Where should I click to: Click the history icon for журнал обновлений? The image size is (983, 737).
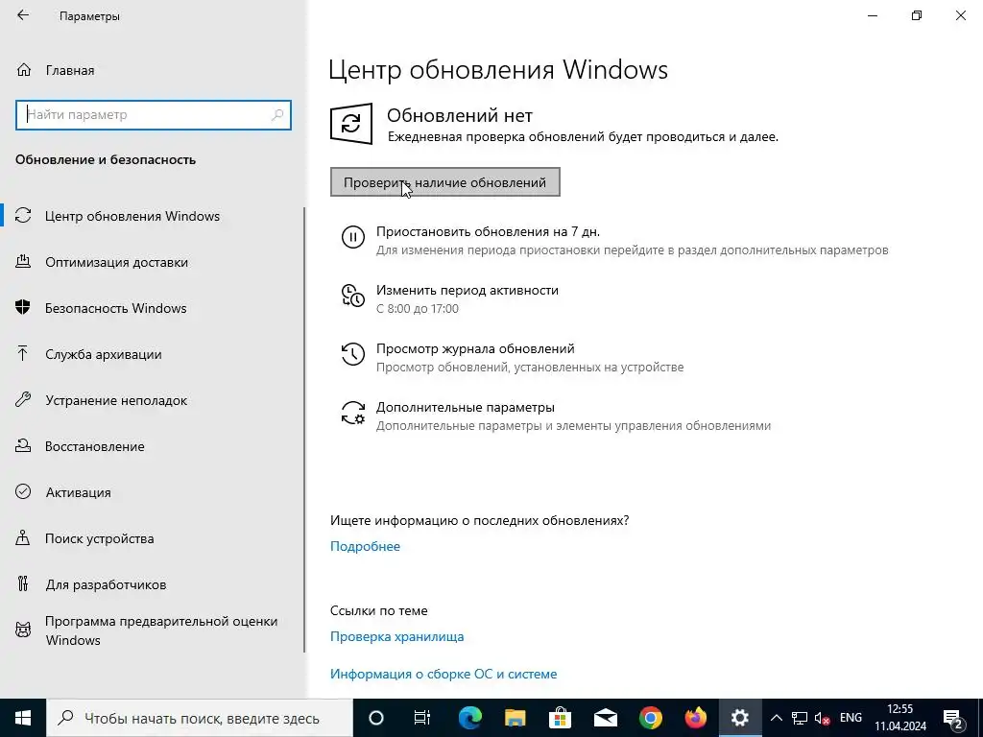[353, 354]
